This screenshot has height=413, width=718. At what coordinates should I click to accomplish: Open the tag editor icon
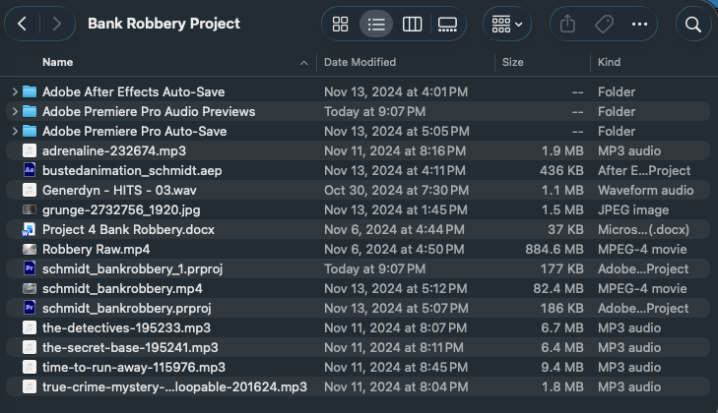point(604,24)
